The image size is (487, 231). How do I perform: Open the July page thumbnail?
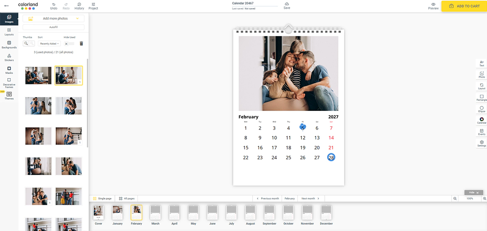[x=231, y=213]
